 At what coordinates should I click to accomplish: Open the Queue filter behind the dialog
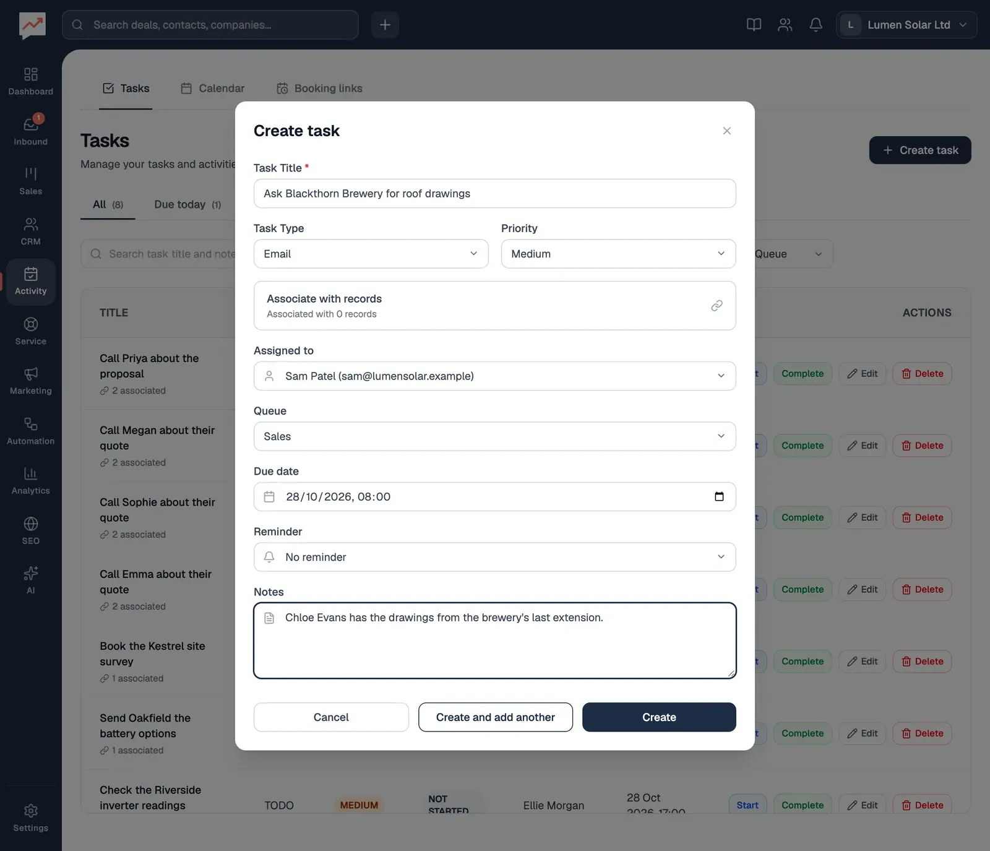click(x=789, y=254)
